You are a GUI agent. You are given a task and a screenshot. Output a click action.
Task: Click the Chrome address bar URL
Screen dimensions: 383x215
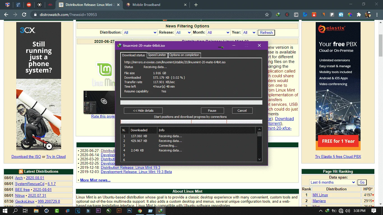(x=69, y=15)
